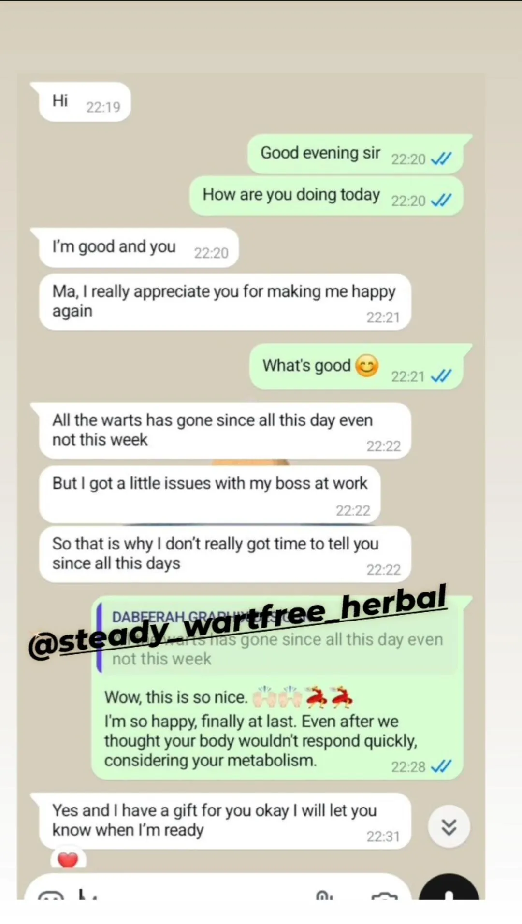Open the camera icon in message bar

[x=385, y=895]
